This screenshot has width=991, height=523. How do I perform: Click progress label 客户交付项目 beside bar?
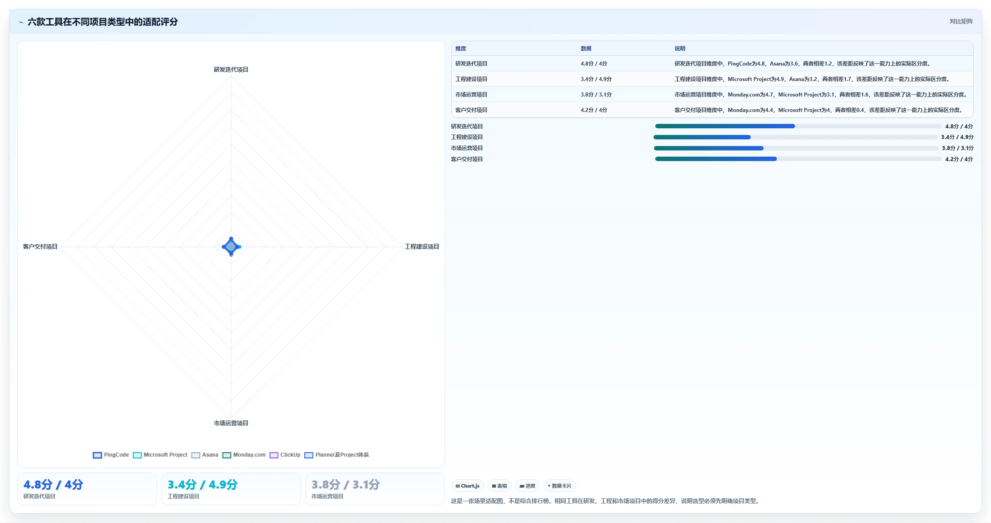point(467,159)
